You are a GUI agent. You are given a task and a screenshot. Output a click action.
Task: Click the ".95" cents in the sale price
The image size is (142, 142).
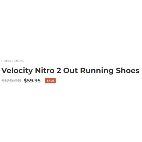[x=37, y=81]
